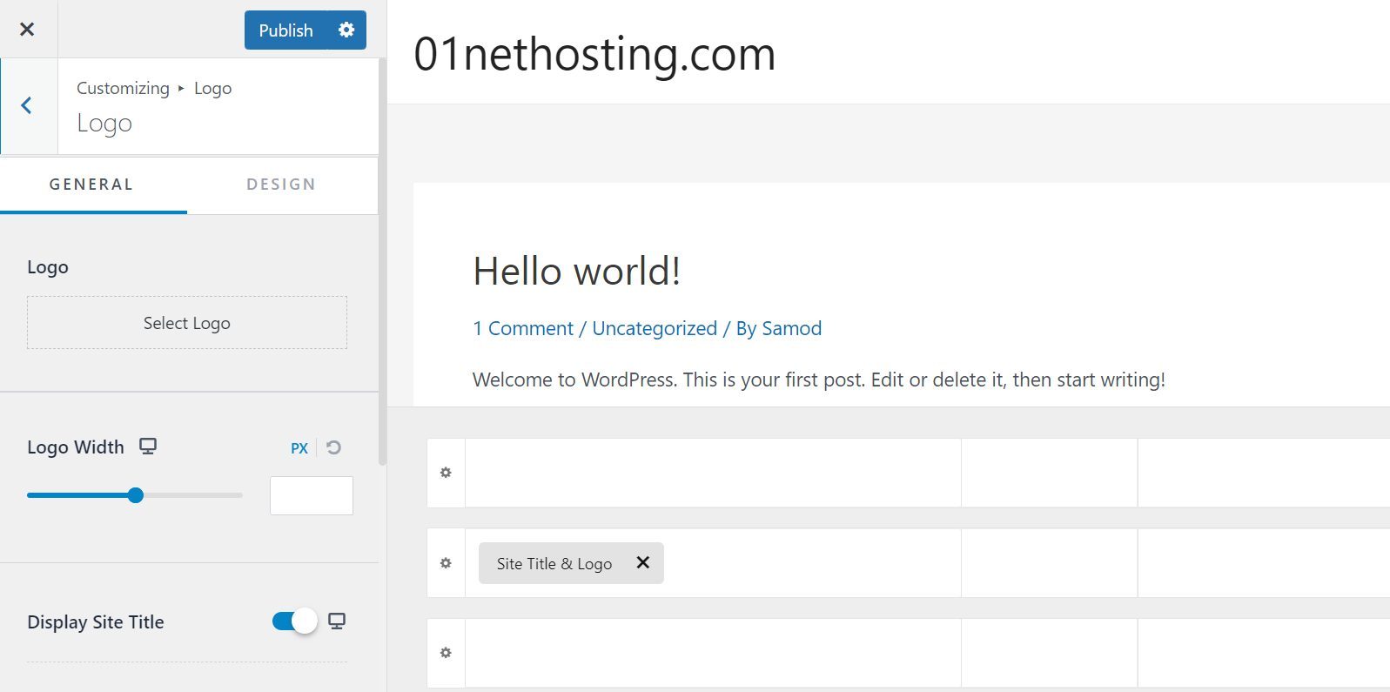
Task: Open publish settings gear icon
Action: (346, 30)
